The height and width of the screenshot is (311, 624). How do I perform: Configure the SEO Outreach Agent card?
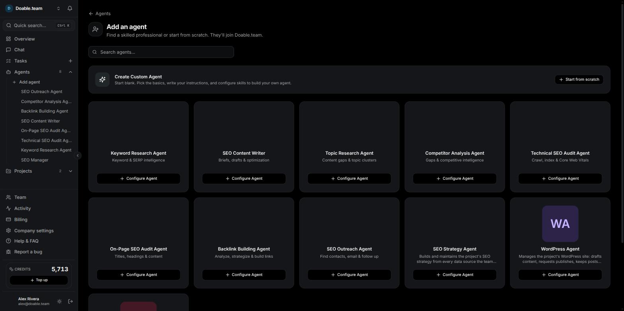[349, 275]
